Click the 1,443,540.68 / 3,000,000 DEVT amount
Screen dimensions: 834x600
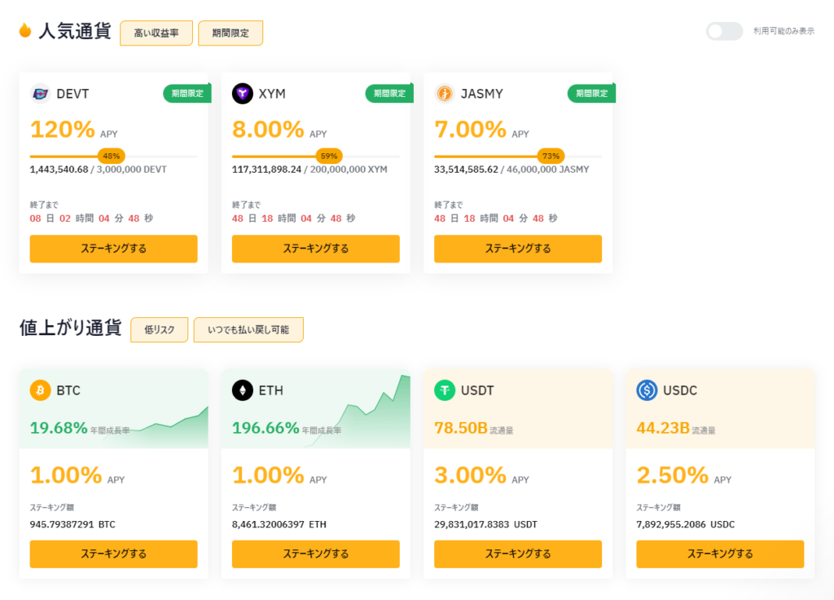[x=99, y=170]
